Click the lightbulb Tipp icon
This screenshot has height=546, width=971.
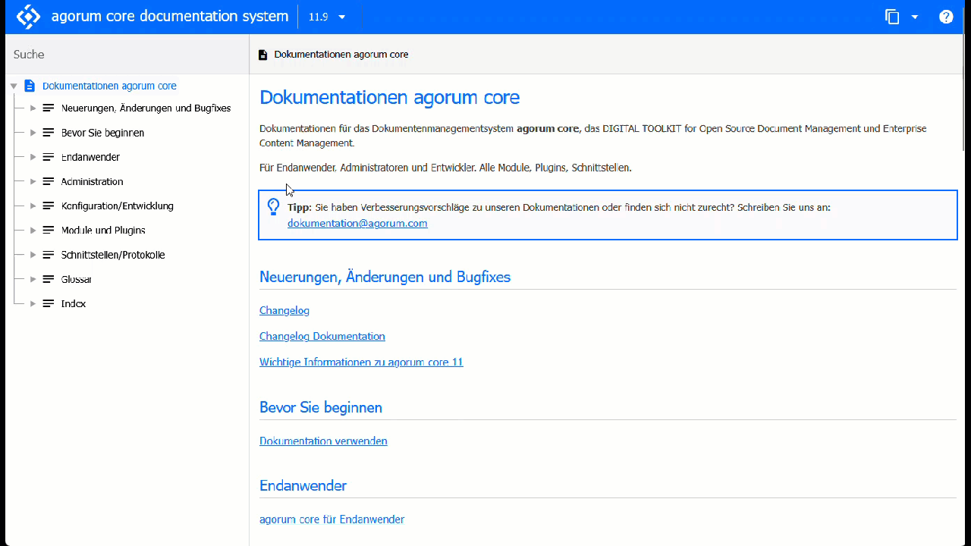(x=274, y=207)
